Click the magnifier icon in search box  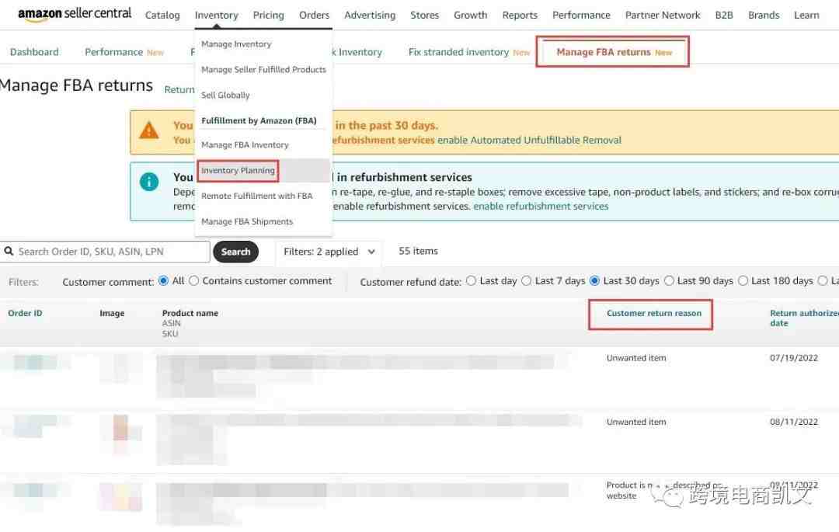tap(9, 251)
